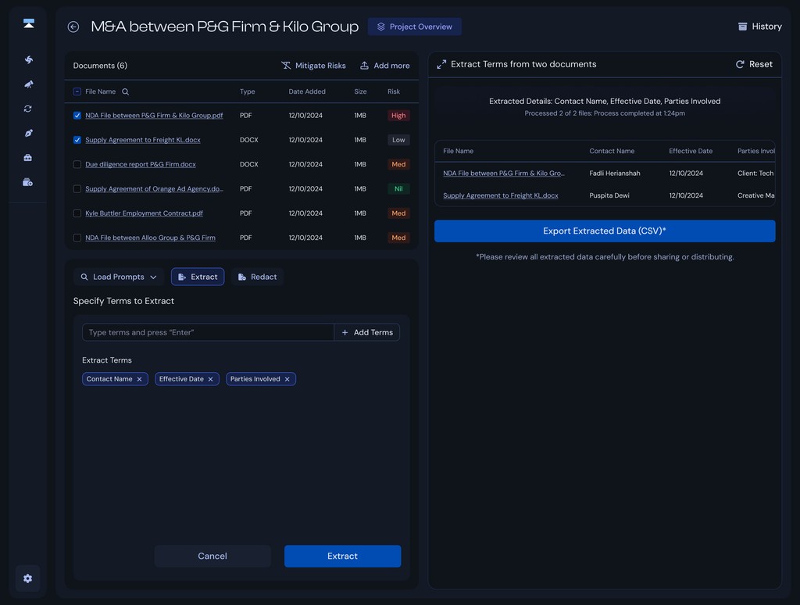This screenshot has height=605, width=800.
Task: Open NDA File link in extracted results table
Action: tap(504, 174)
